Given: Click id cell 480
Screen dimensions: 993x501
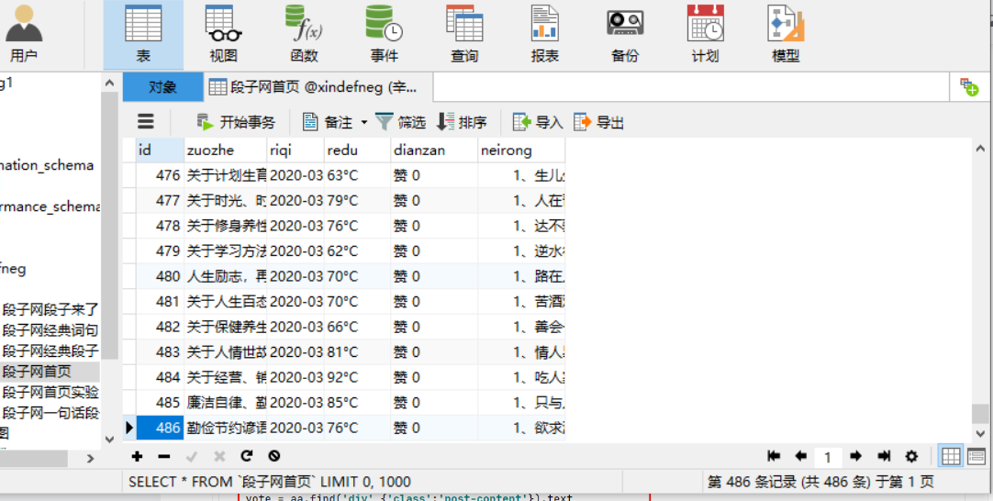Looking at the screenshot, I should (160, 276).
